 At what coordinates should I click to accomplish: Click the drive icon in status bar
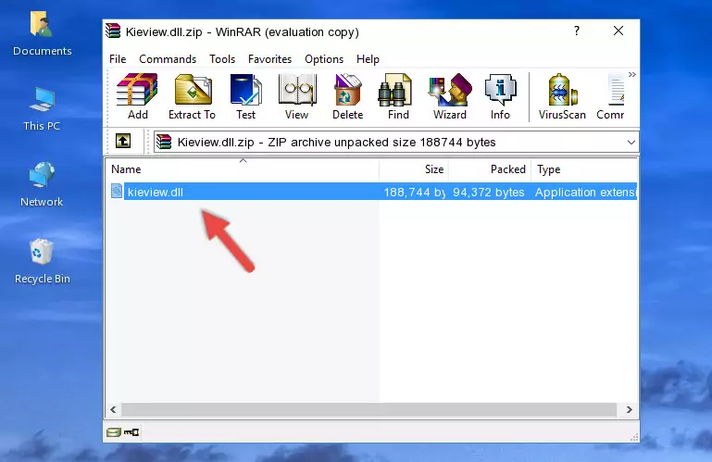(114, 432)
